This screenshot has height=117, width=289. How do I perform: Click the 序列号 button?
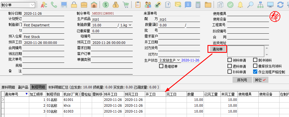pos(242,80)
